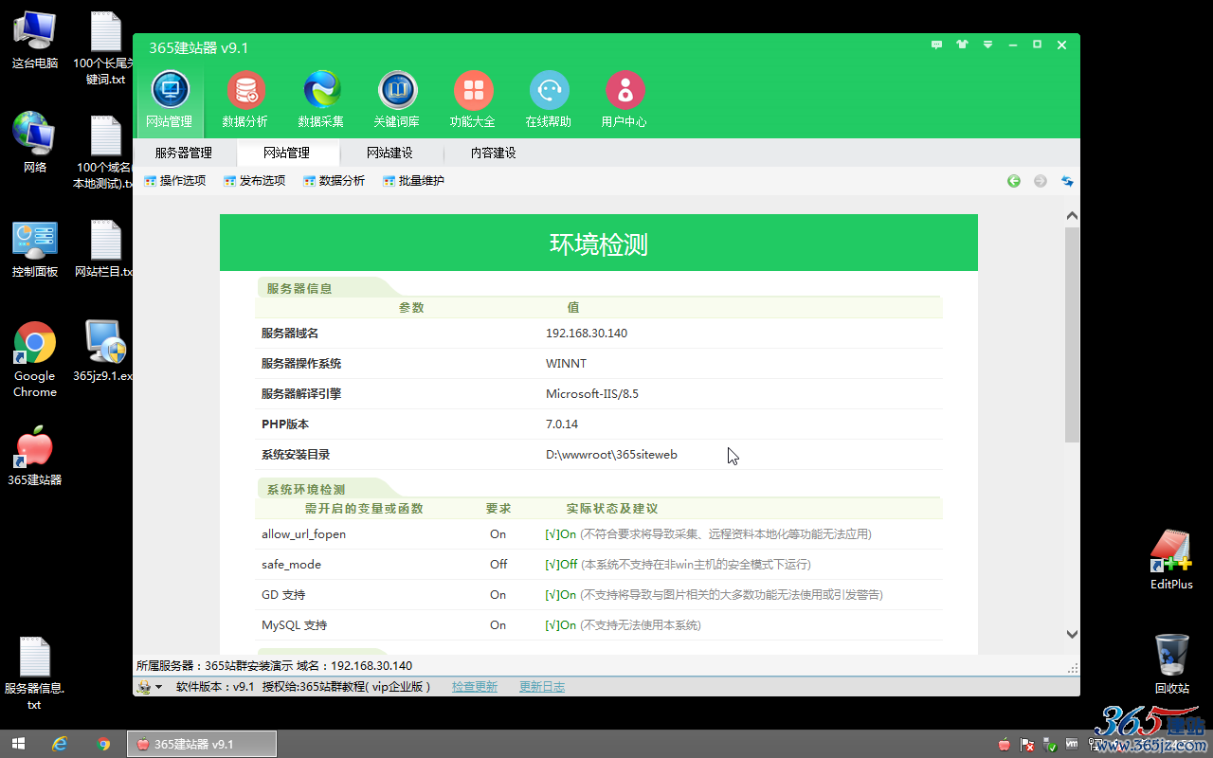The image size is (1213, 758).
Task: Select the 网站管理 sub-tab
Action: coord(286,153)
